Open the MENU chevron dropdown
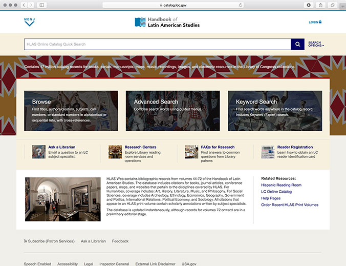This screenshot has width=346, height=266. [29, 22]
